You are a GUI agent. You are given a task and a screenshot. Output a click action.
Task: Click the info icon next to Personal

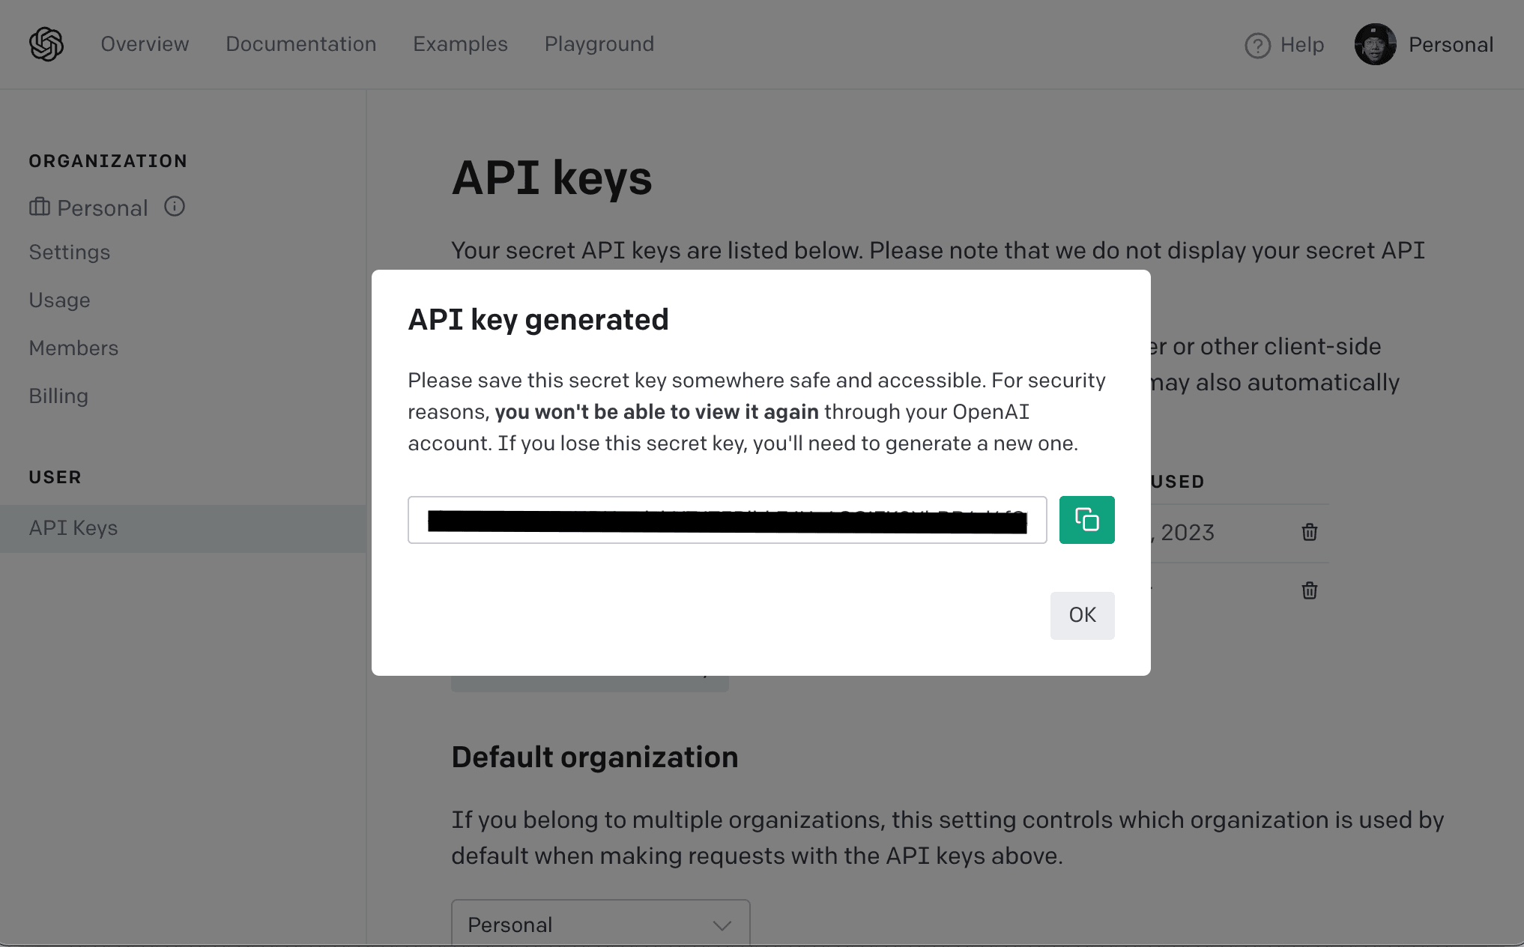[x=175, y=206]
